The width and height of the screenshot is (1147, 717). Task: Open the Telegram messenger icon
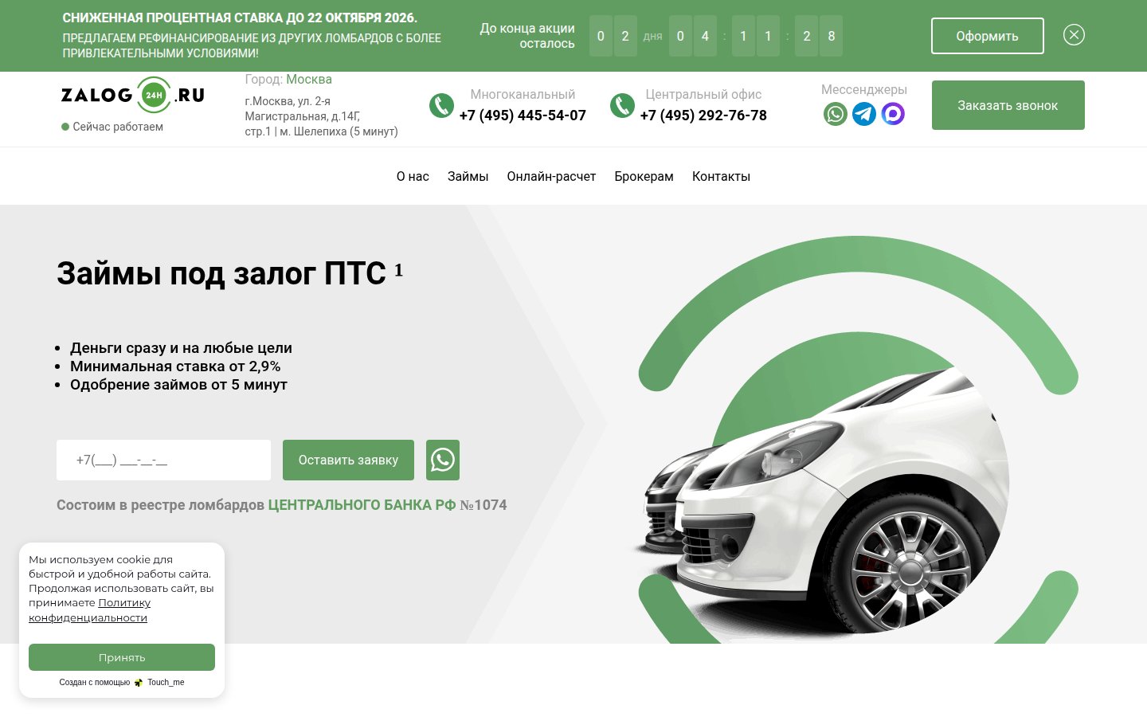[x=864, y=114]
